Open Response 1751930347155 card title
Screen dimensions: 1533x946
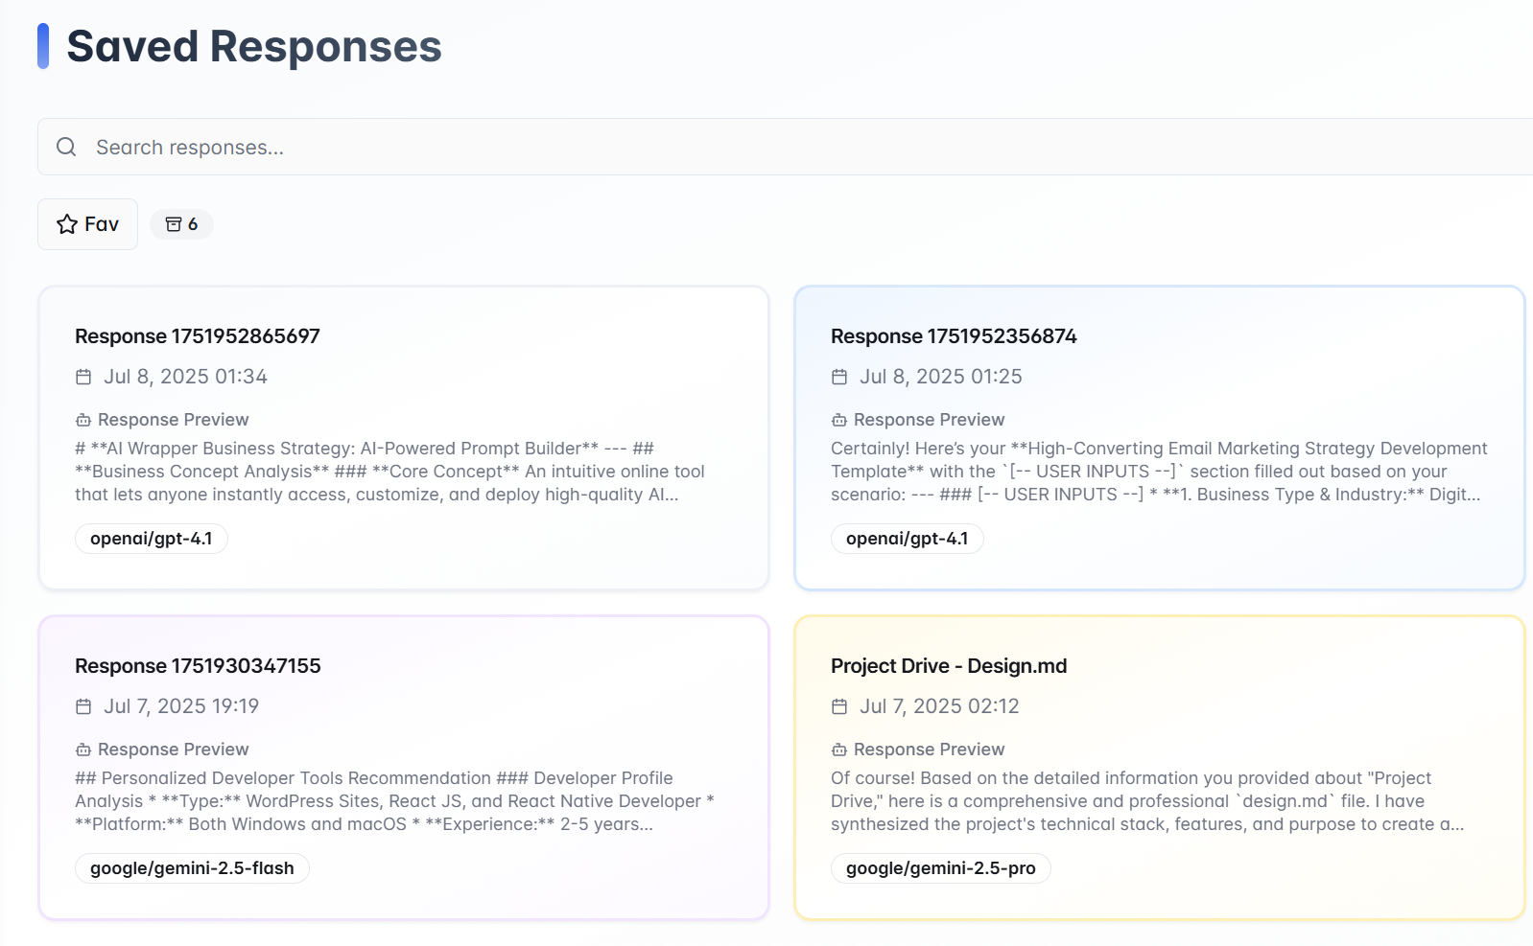pos(198,666)
